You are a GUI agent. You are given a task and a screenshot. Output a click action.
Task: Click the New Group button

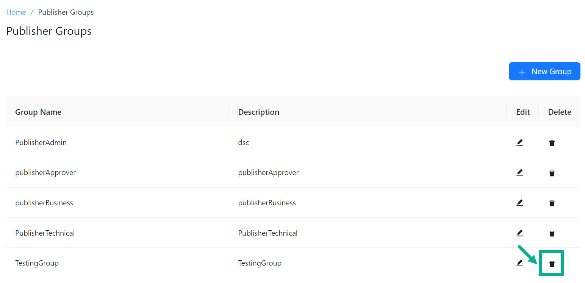544,71
